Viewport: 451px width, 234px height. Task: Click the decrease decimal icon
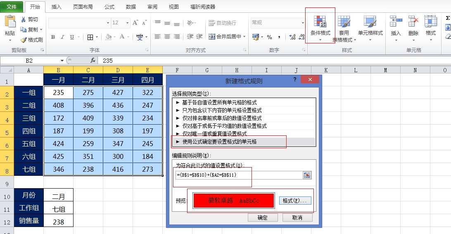coord(301,37)
